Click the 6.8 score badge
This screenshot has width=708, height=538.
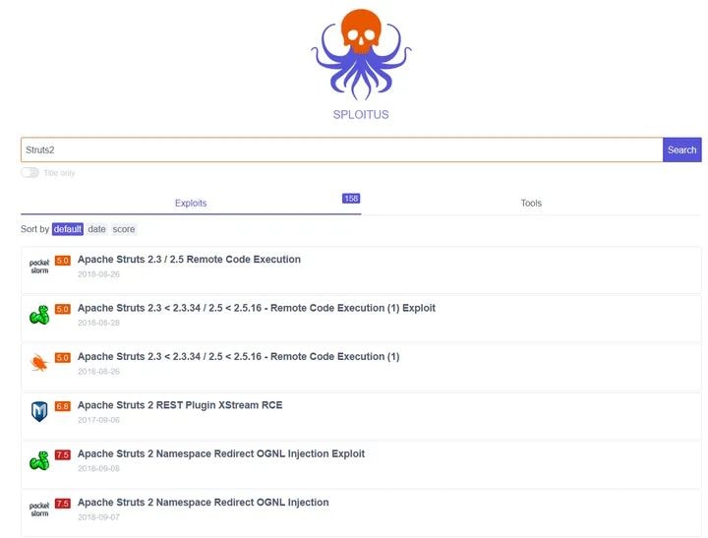(x=63, y=406)
